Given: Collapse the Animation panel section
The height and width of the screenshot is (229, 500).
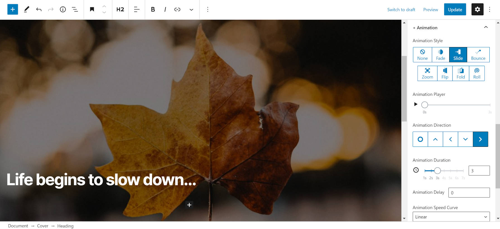Looking at the screenshot, I should tap(485, 27).
